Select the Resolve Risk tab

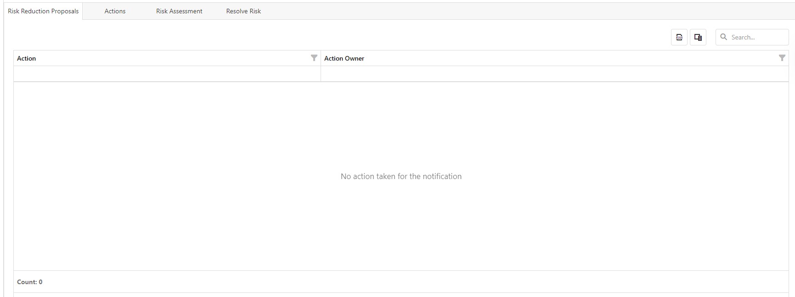(243, 11)
